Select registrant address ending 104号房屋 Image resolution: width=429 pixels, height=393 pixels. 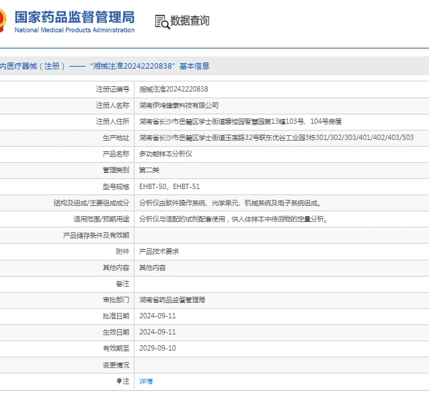[240, 121]
